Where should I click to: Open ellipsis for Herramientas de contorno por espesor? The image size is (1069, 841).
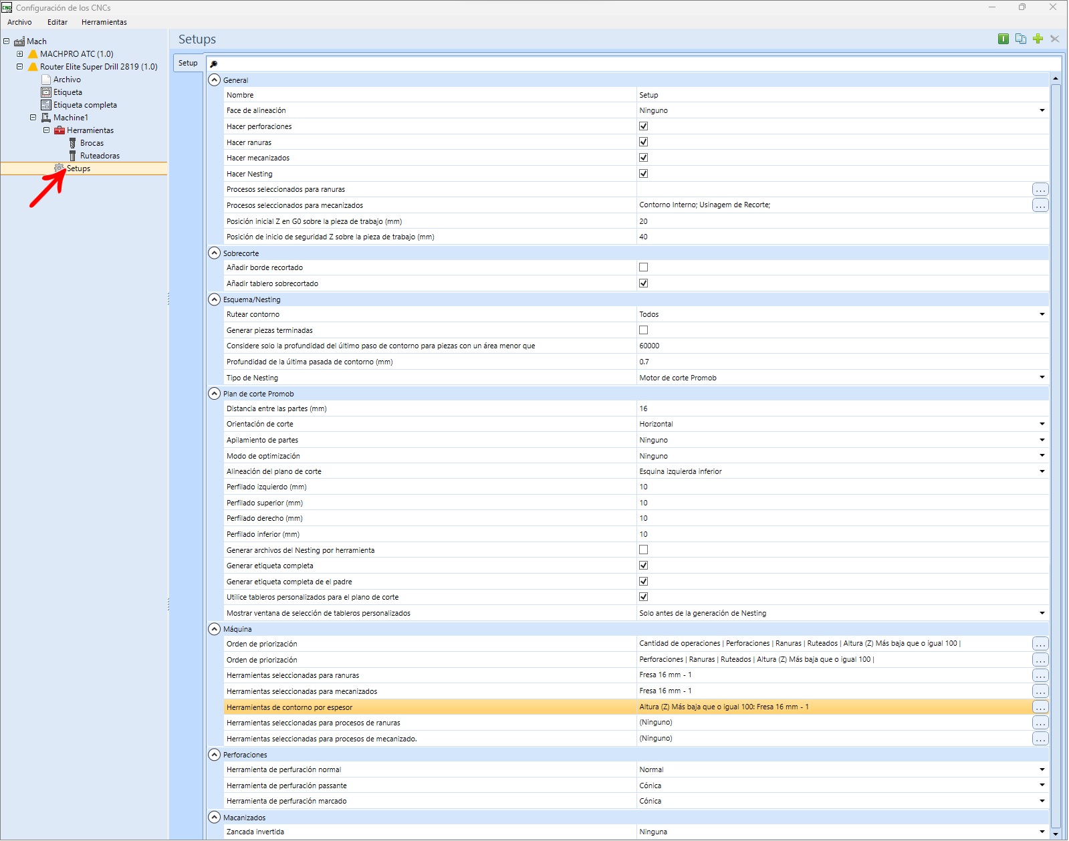point(1040,707)
